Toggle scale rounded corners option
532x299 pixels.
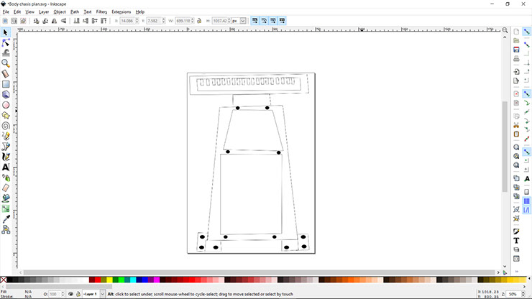pos(264,21)
